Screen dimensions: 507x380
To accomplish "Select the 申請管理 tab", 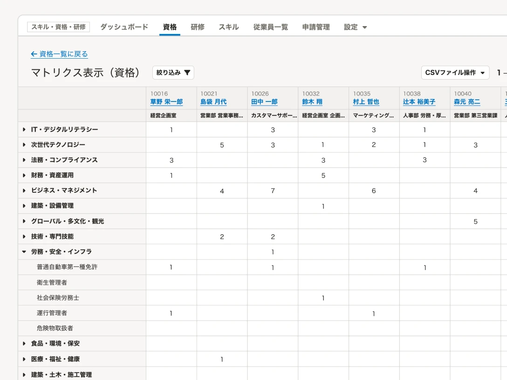I will 316,27.
